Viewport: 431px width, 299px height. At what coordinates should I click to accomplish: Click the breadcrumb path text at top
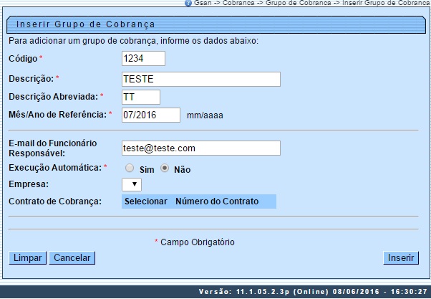pos(313,3)
